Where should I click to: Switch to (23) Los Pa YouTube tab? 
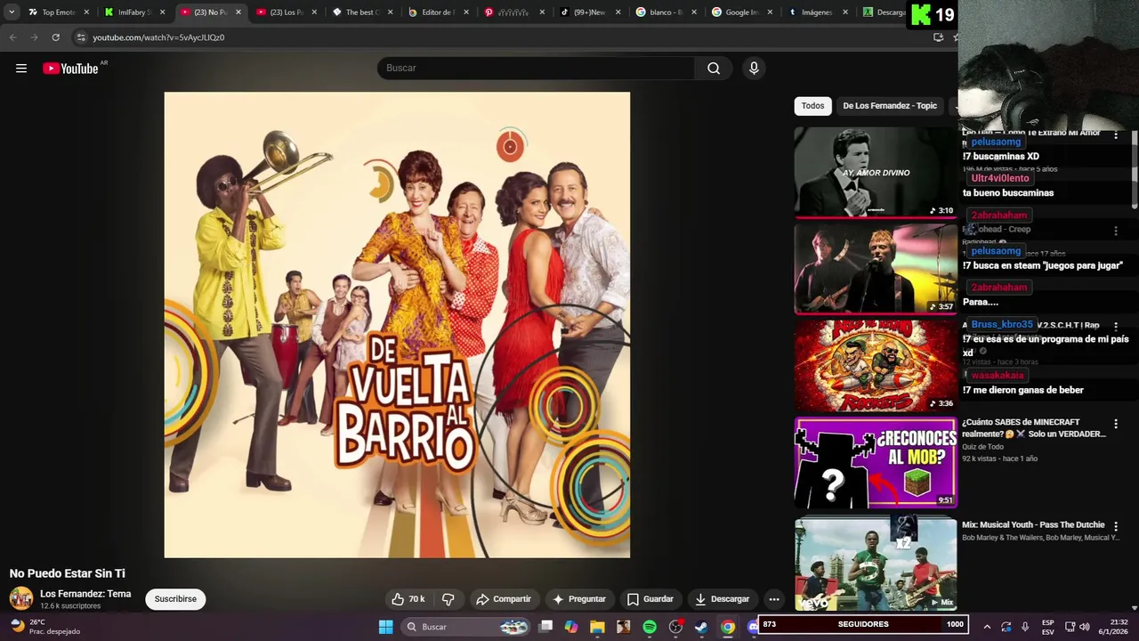click(286, 12)
